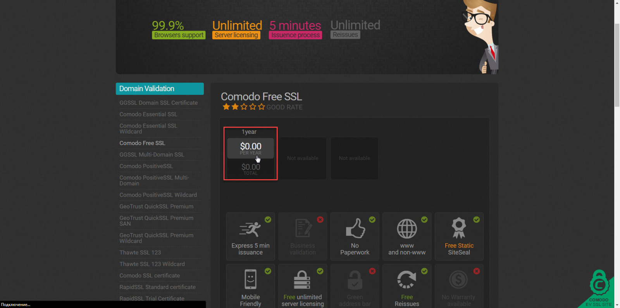Click green checkmark on Express 5 min issuance
Image resolution: width=620 pixels, height=308 pixels.
(268, 220)
